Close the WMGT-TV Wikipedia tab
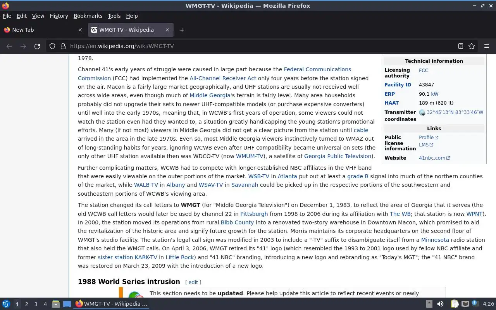This screenshot has height=310, width=496. pos(167,30)
